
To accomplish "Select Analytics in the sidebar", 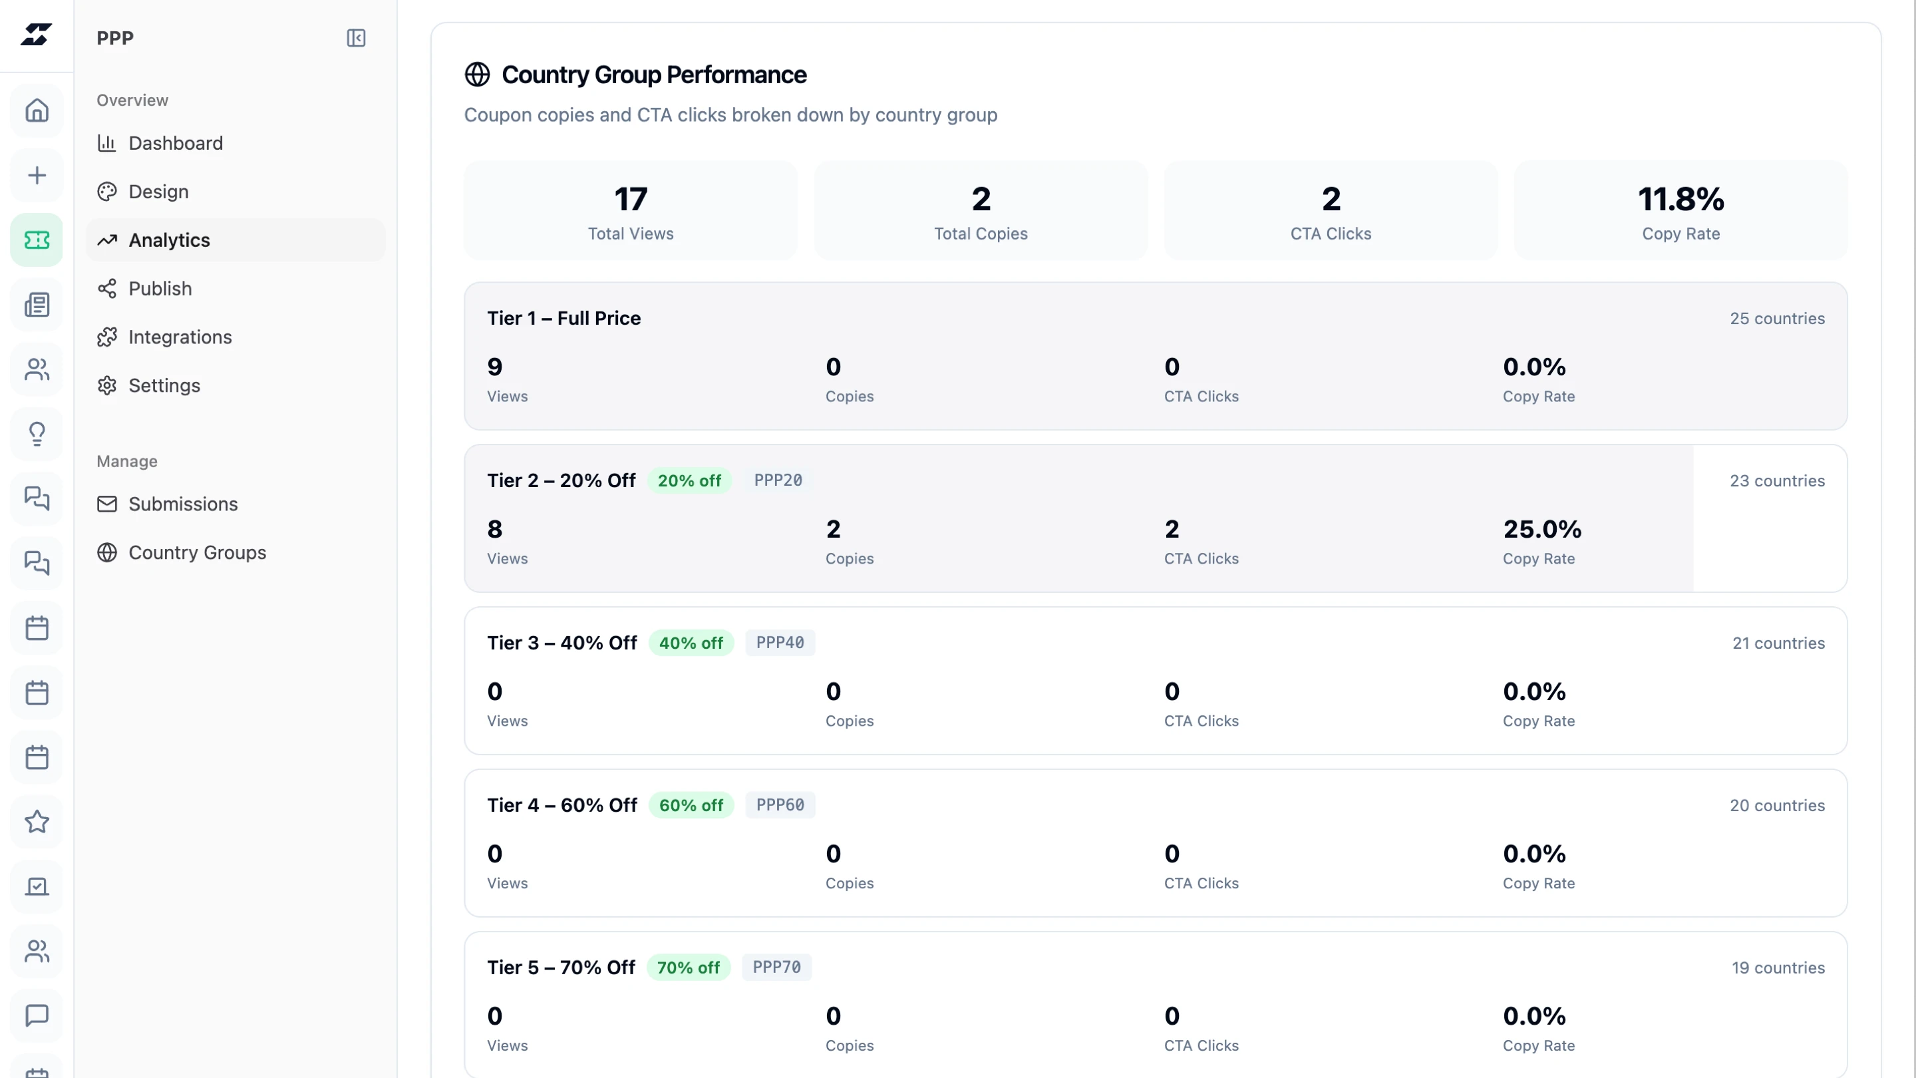I will point(170,240).
